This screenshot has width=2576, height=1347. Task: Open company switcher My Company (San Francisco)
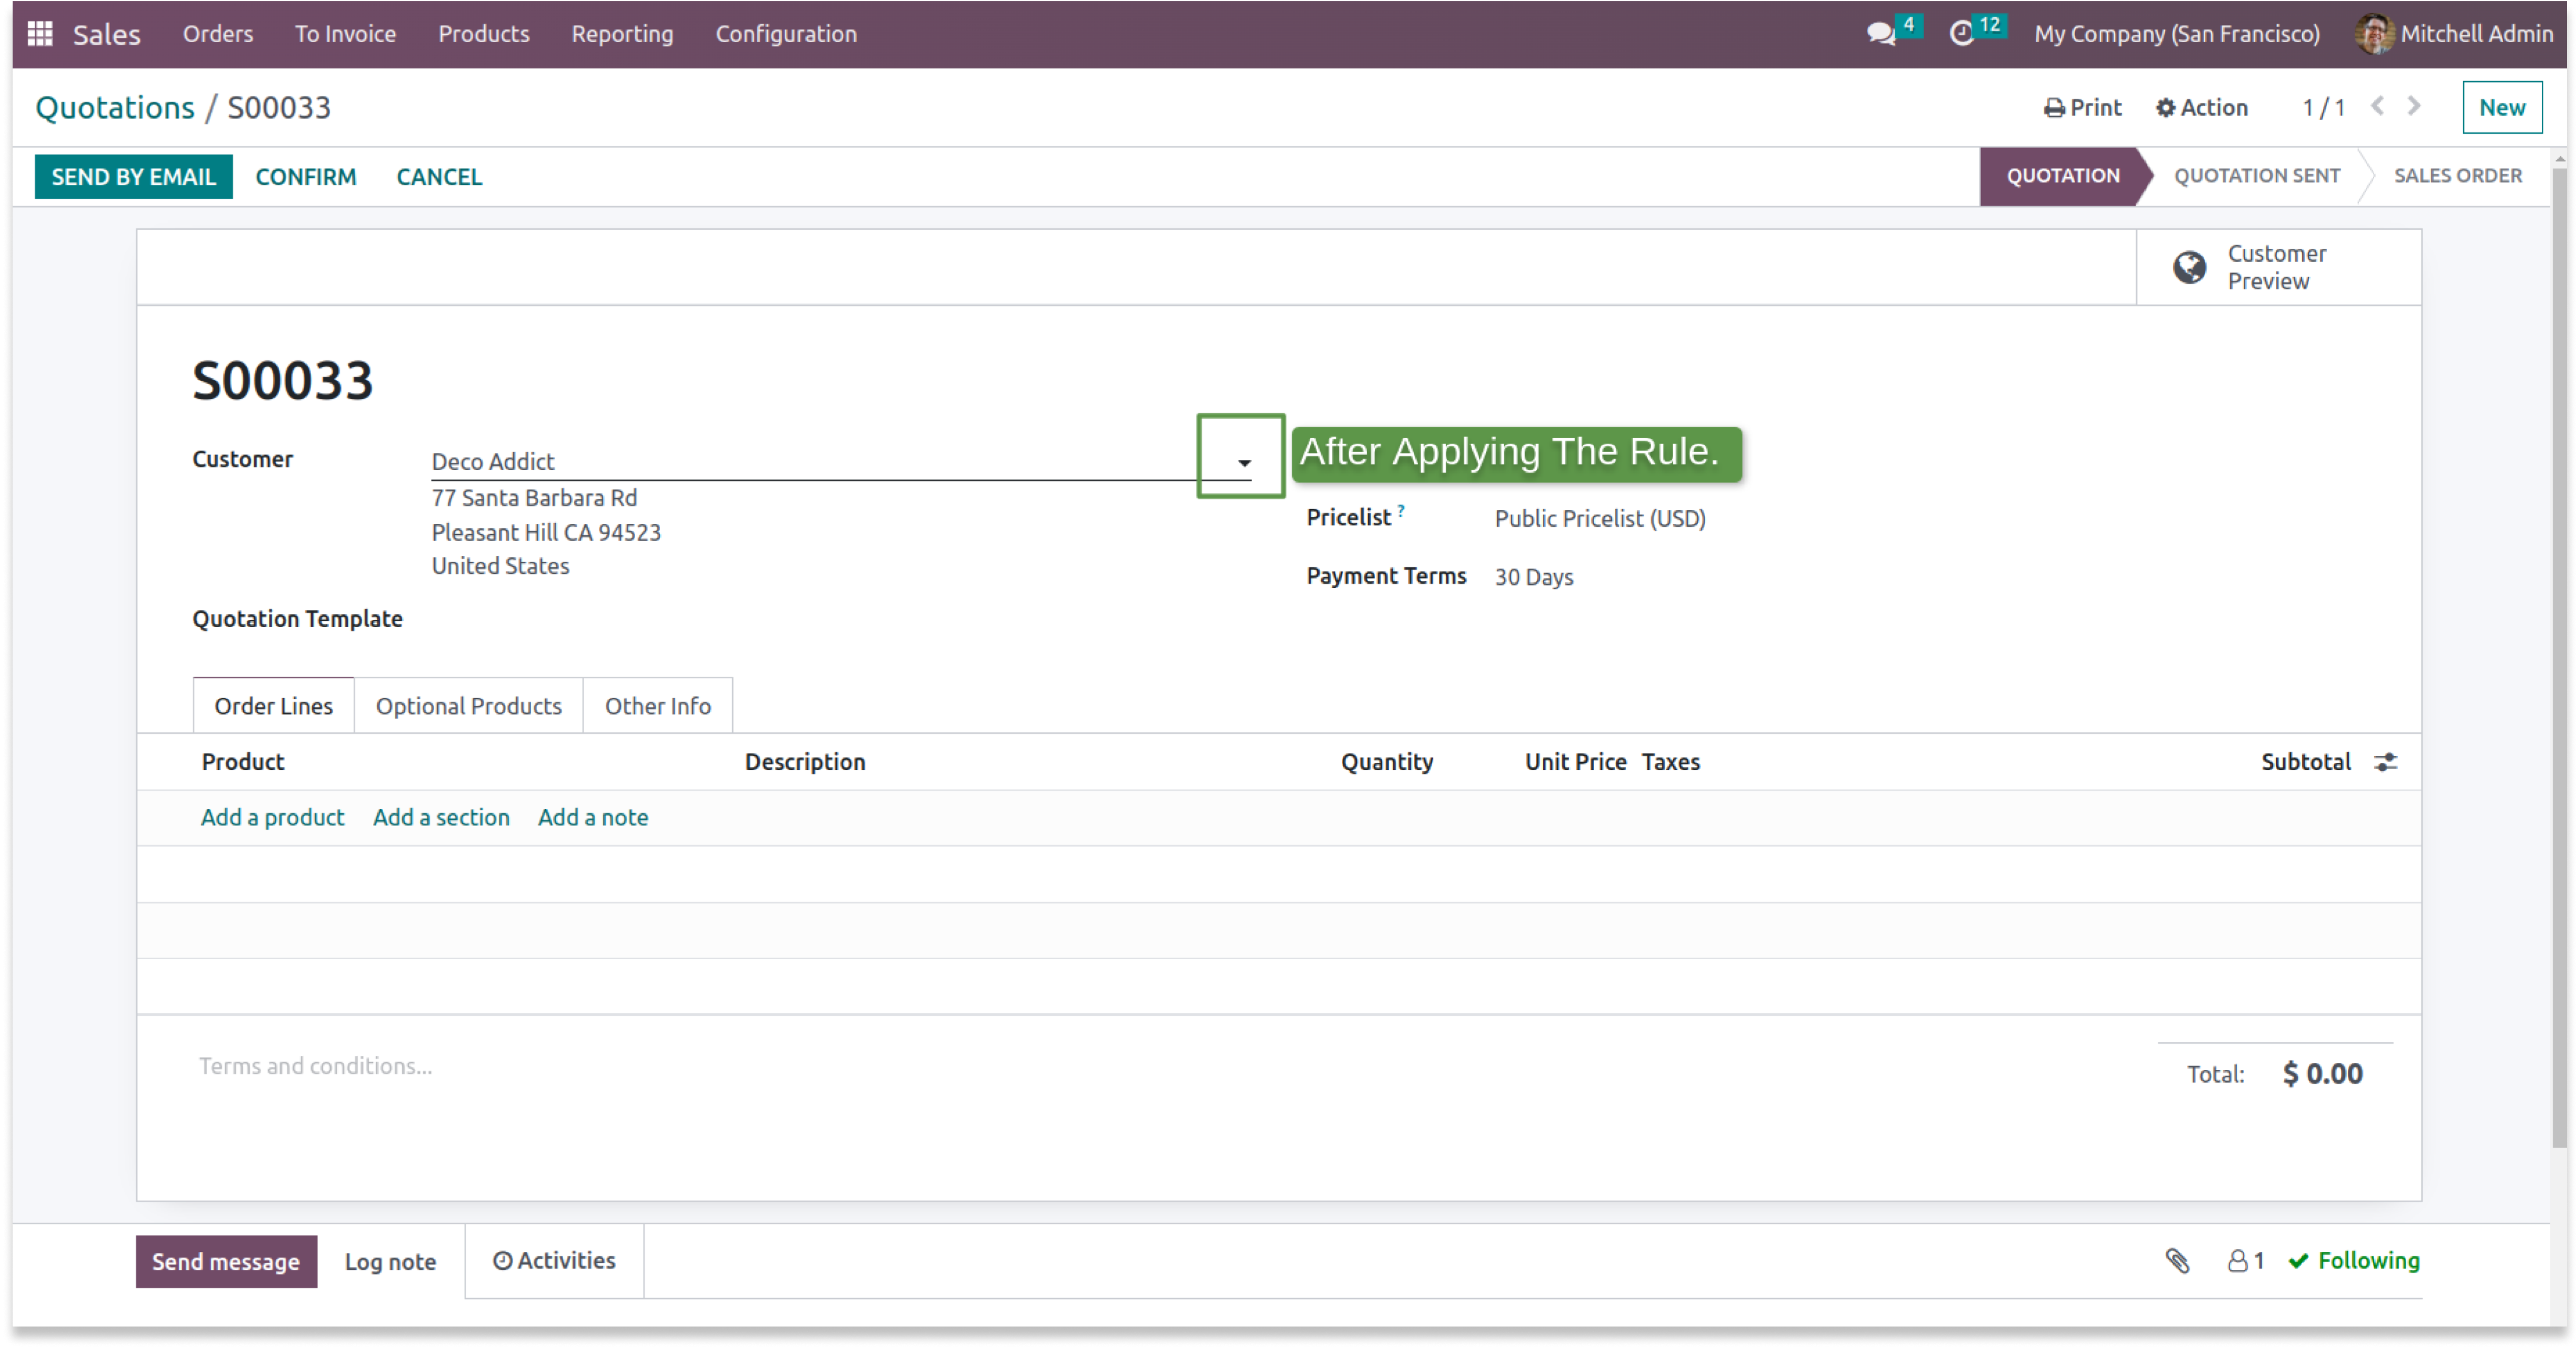click(2177, 34)
